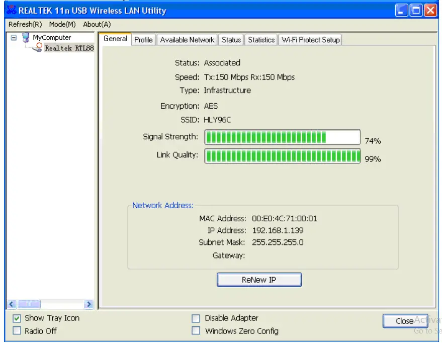Open the Refresh menu
Screen dimensions: 442x343
coord(25,24)
